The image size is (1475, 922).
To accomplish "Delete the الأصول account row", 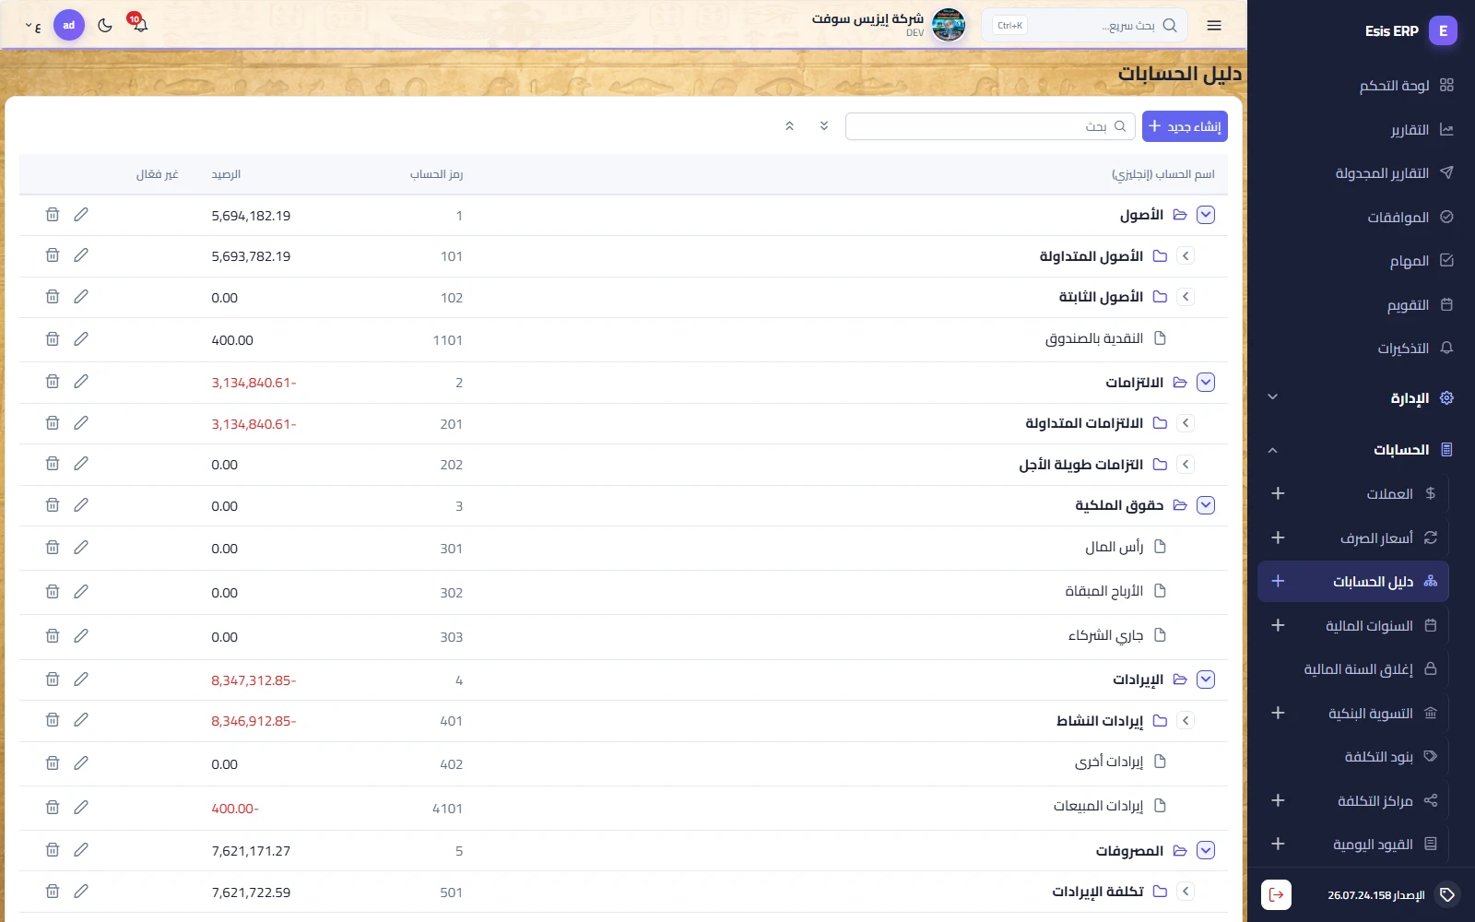I will [x=53, y=215].
